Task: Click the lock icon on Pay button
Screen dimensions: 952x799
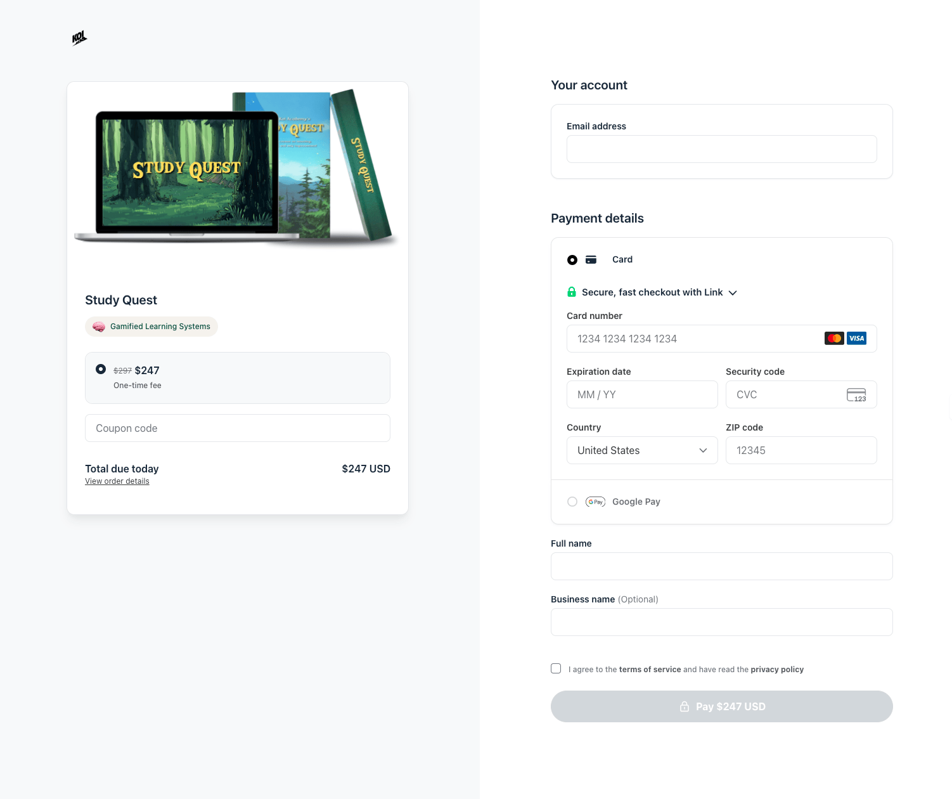Action: pos(685,706)
